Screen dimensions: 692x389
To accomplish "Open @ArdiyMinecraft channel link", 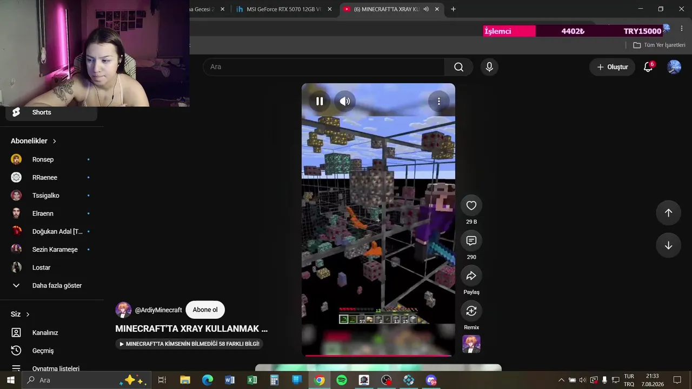I will point(158,310).
